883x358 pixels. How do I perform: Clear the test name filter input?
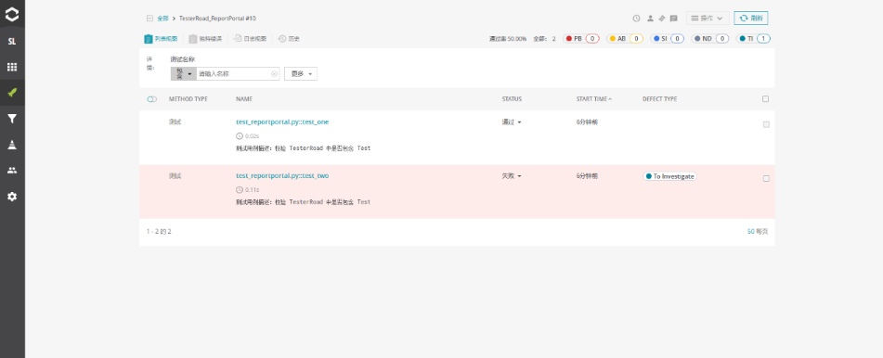(274, 74)
